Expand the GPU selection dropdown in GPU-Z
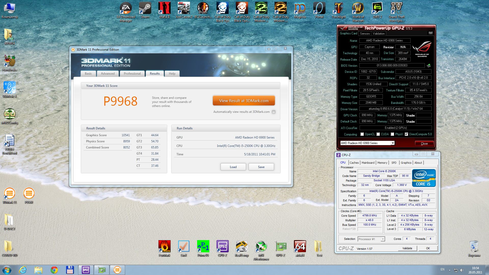The height and width of the screenshot is (275, 489). (x=393, y=143)
